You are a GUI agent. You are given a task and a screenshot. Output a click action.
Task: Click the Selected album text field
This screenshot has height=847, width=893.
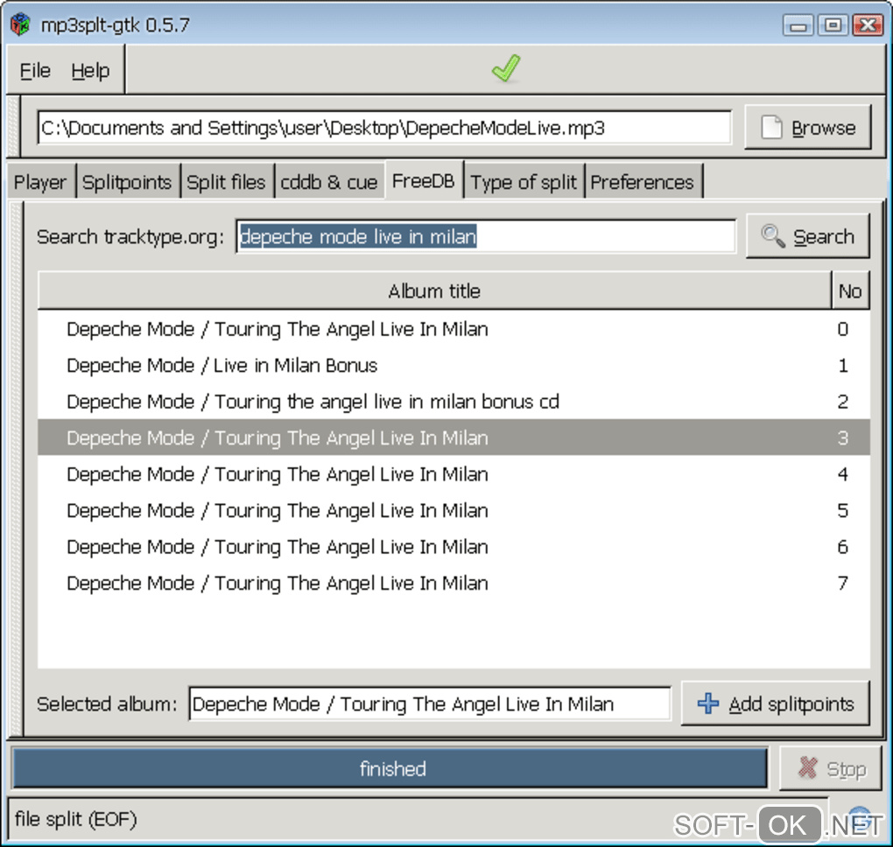(x=430, y=704)
